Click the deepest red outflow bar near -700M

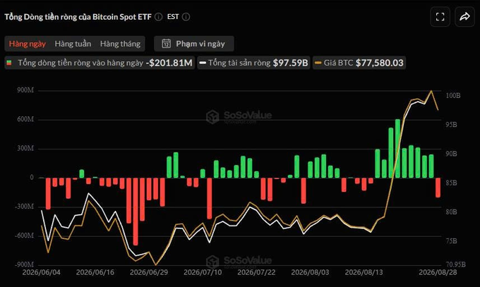[x=136, y=212]
